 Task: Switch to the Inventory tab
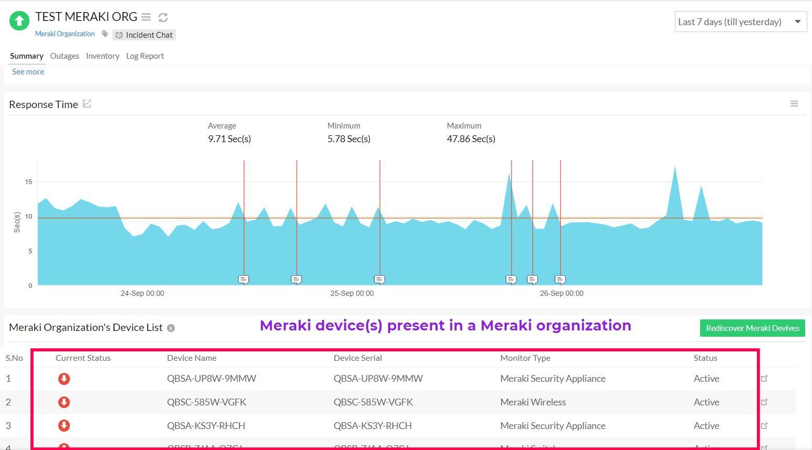pos(103,56)
